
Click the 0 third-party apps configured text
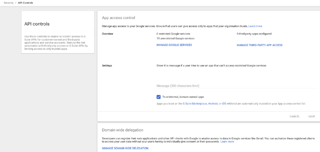[x=254, y=34]
